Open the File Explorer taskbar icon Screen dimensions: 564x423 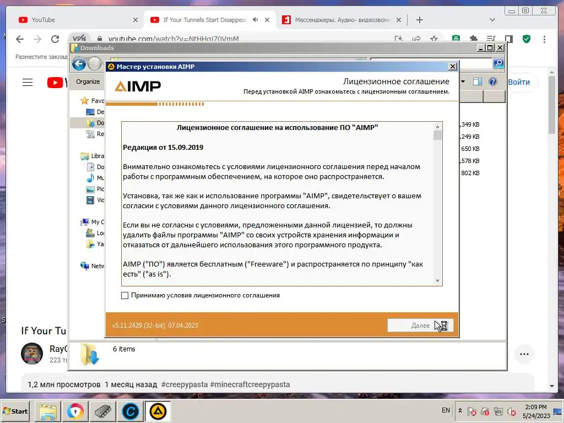click(x=47, y=411)
